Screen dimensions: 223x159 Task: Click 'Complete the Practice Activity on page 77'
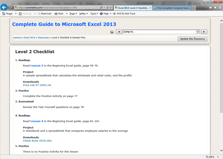[50, 96]
